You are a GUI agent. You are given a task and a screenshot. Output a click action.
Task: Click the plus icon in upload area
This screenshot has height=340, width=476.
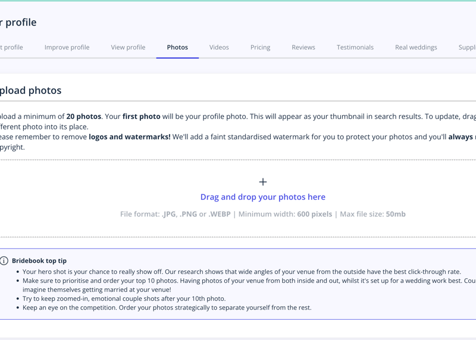click(262, 182)
